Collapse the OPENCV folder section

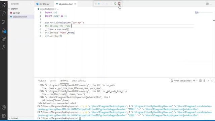[x=14, y=9]
